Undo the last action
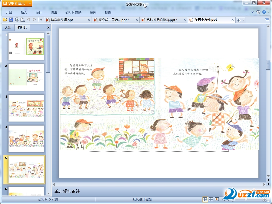Image resolution: width=272 pixels, height=204 pixels. pos(28,20)
